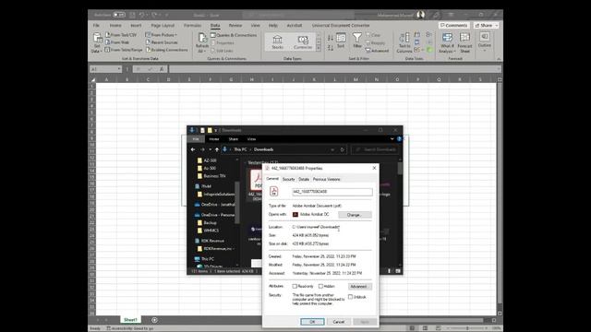Expand the Outline group dropdown
This screenshot has height=332, width=591.
pyautogui.click(x=484, y=41)
